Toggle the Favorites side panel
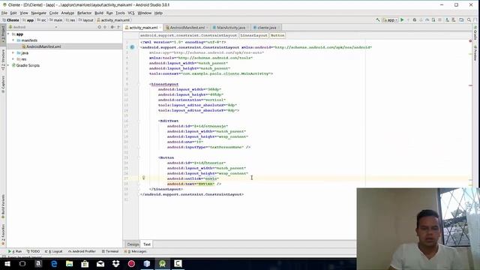 (3, 234)
